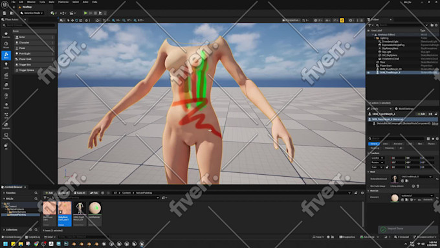Select Lights category in Place Actors
Viewport: 440px width, 248px height.
click(x=6, y=65)
